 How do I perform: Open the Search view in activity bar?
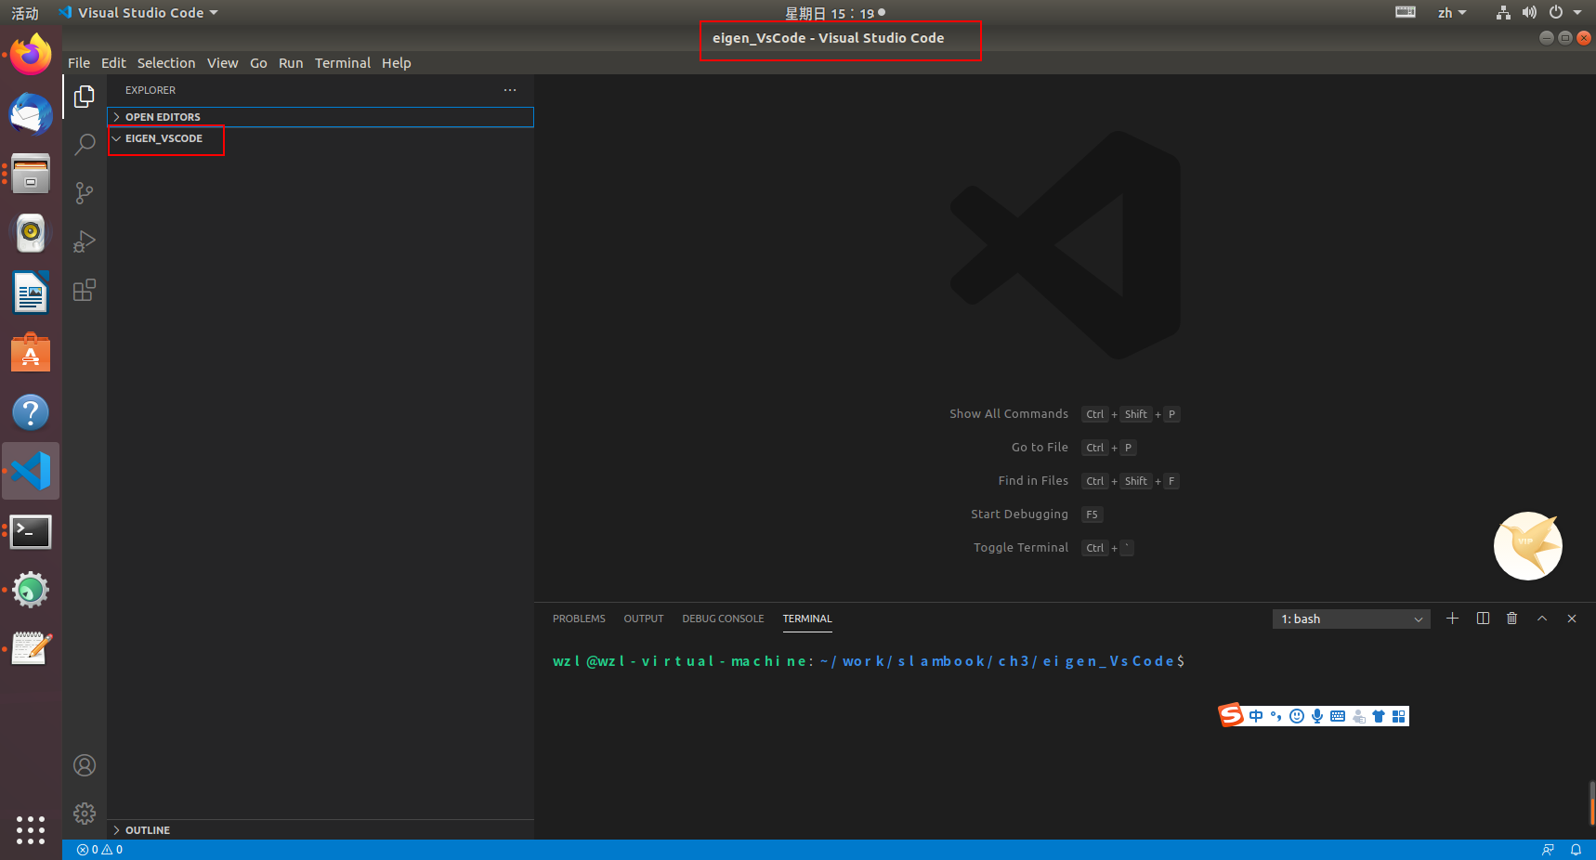click(x=85, y=145)
